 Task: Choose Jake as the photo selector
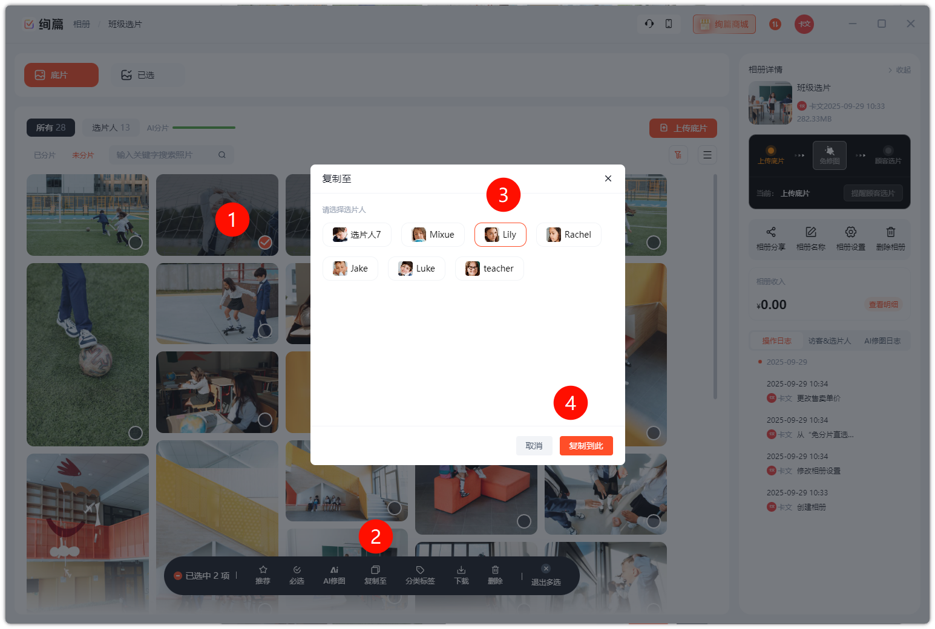pyautogui.click(x=350, y=269)
